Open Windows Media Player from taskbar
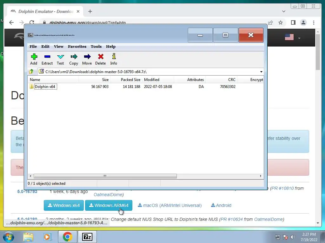 pyautogui.click(x=47, y=237)
